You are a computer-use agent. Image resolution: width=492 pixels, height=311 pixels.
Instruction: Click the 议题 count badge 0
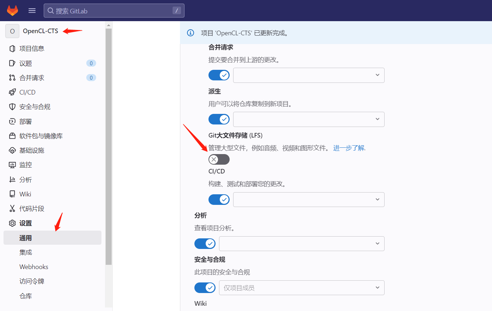coord(91,63)
